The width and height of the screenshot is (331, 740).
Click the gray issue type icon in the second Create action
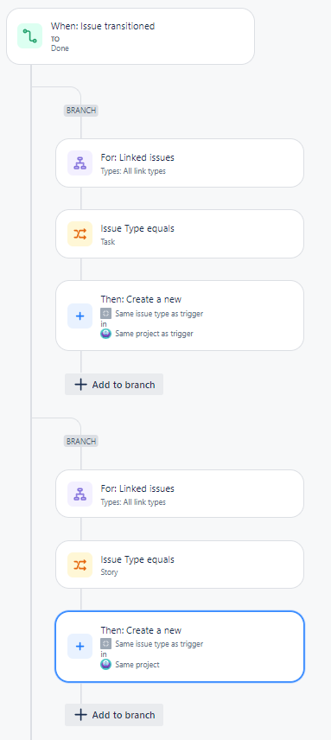pyautogui.click(x=106, y=644)
